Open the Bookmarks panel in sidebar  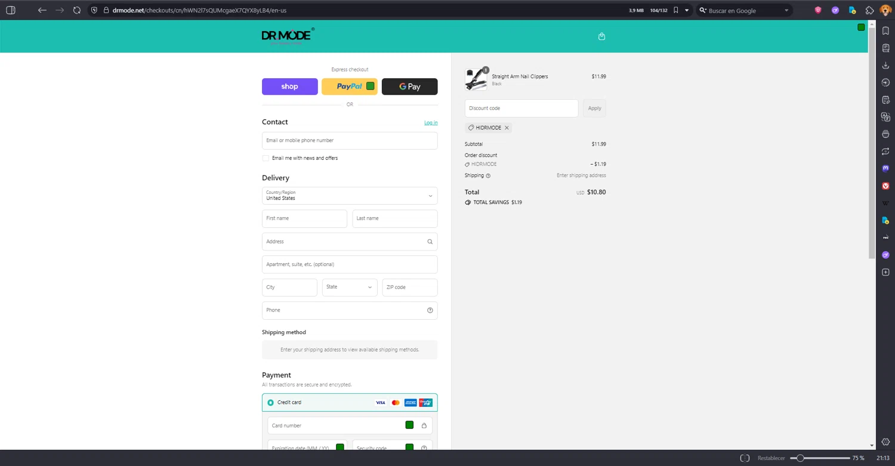pyautogui.click(x=885, y=30)
